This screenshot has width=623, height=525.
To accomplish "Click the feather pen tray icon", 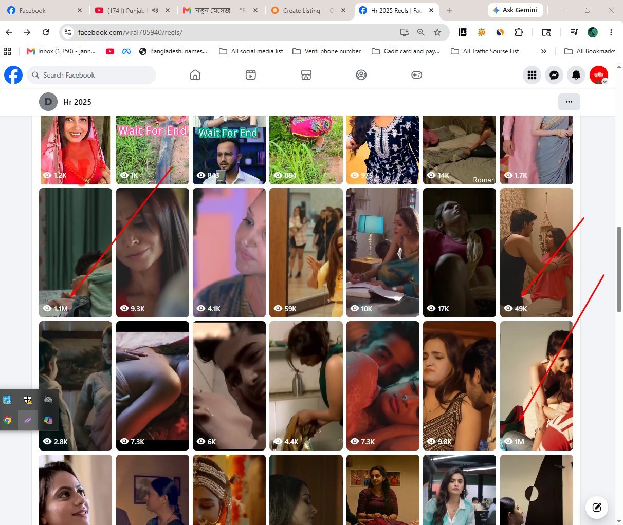I will (28, 420).
